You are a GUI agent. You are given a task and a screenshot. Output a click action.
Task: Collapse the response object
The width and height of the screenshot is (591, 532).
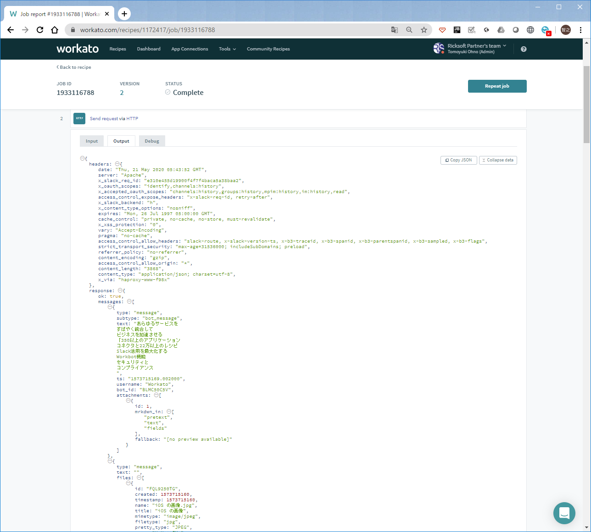click(120, 290)
